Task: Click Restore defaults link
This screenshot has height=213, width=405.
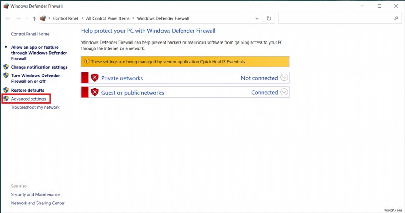Action: (x=27, y=90)
